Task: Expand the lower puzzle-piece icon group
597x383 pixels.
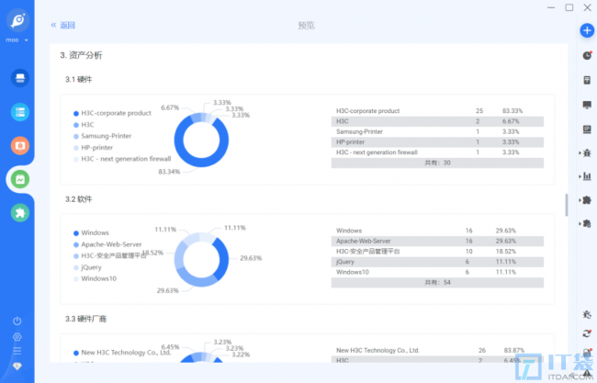Action: [x=586, y=223]
